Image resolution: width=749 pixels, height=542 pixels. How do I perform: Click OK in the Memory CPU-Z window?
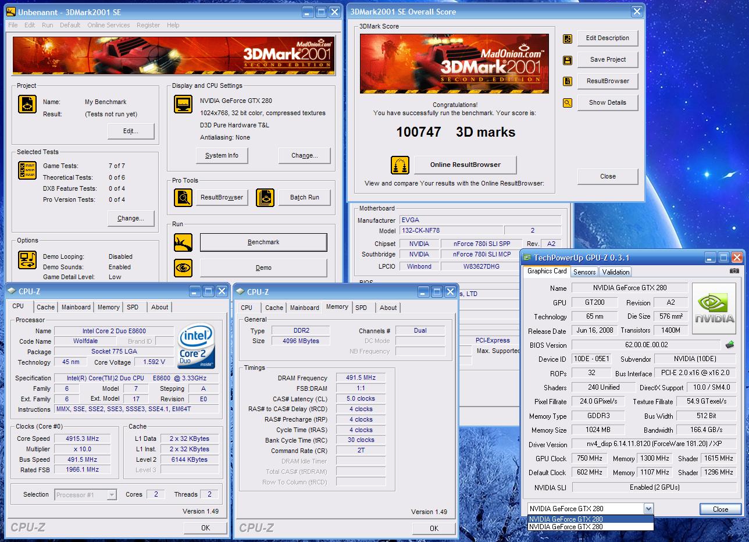pyautogui.click(x=434, y=528)
